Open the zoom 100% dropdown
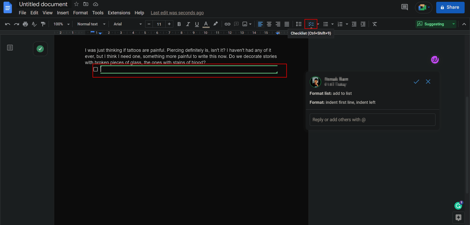 [61, 24]
